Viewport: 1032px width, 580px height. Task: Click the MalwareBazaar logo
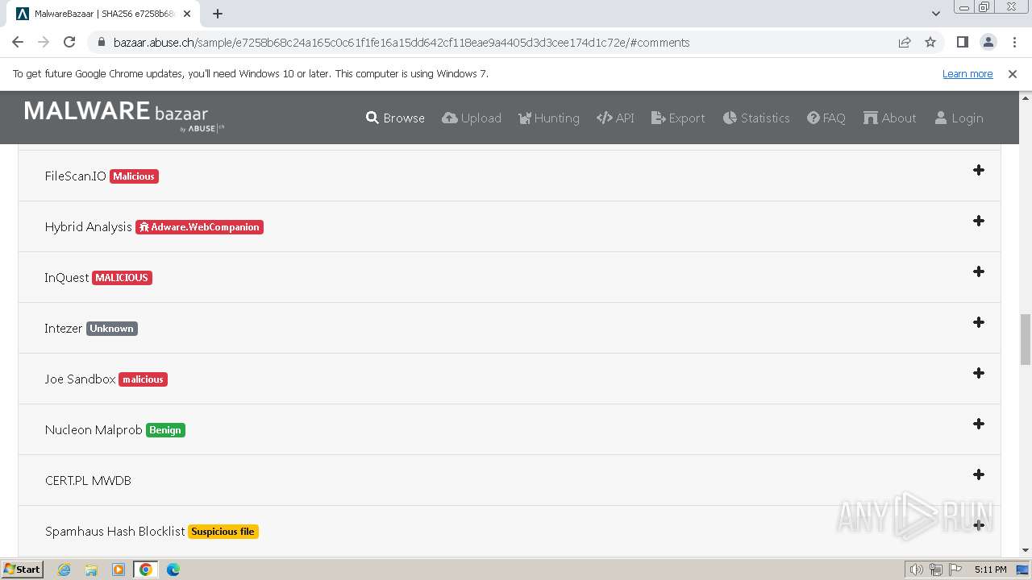(x=124, y=115)
